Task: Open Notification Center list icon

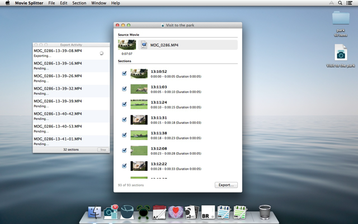Action: pyautogui.click(x=349, y=3)
